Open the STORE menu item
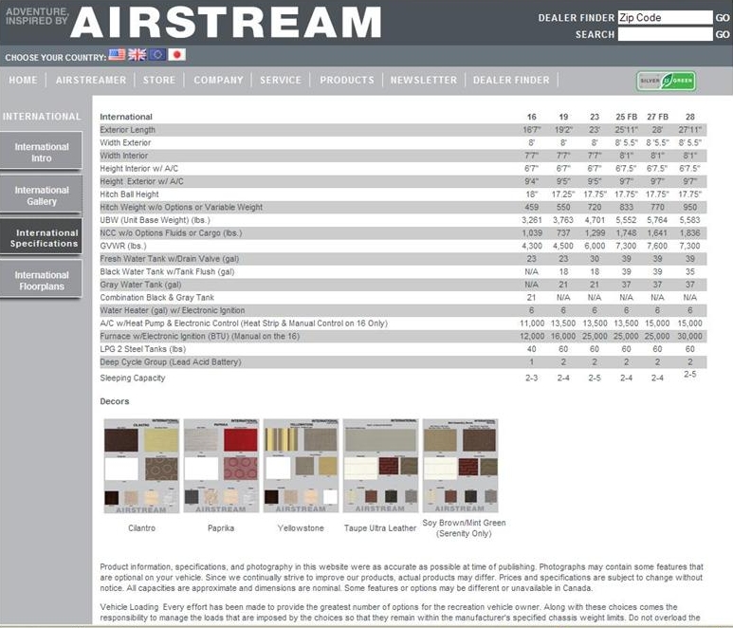This screenshot has width=733, height=628. (x=159, y=80)
